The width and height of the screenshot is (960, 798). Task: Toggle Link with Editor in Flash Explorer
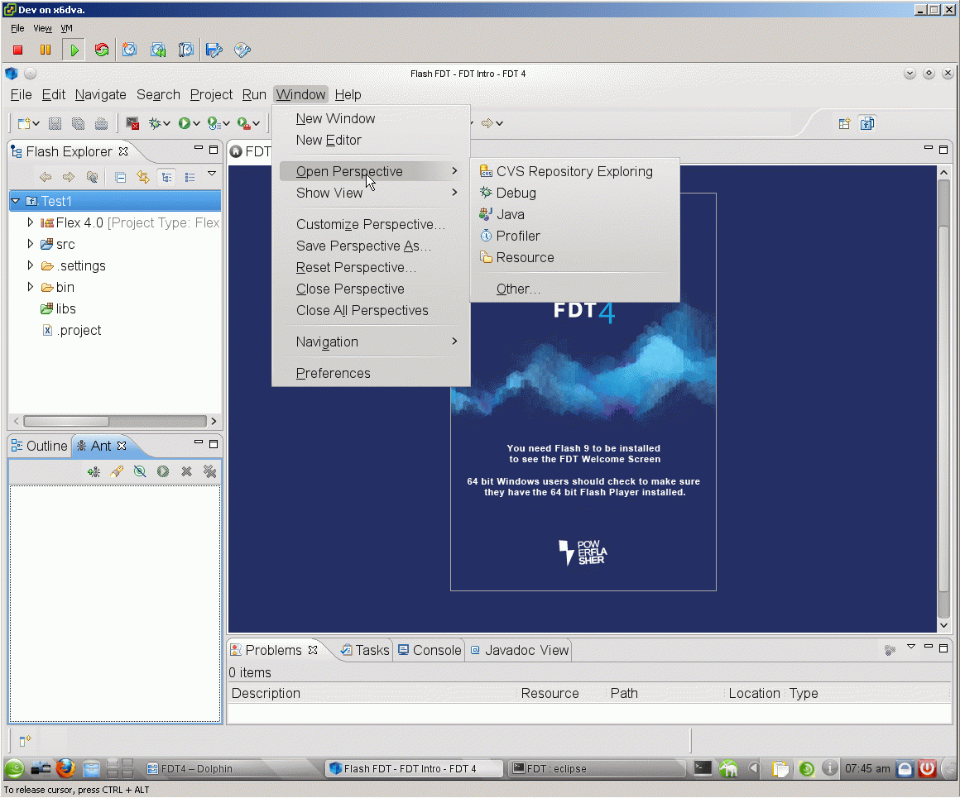click(143, 178)
